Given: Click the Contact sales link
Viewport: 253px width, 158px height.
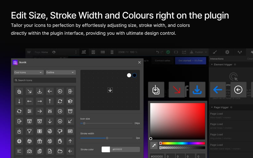Looking at the screenshot, I should click(163, 61).
